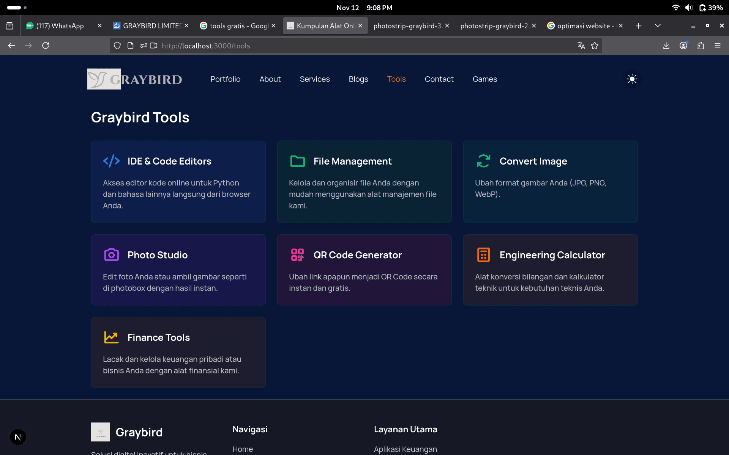Click the IDE & Code Editors code icon
This screenshot has width=729, height=455.
pos(111,161)
